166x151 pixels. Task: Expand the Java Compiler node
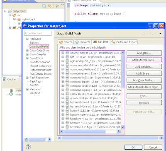[27, 54]
